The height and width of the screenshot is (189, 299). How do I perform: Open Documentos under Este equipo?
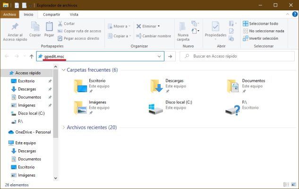[29, 159]
